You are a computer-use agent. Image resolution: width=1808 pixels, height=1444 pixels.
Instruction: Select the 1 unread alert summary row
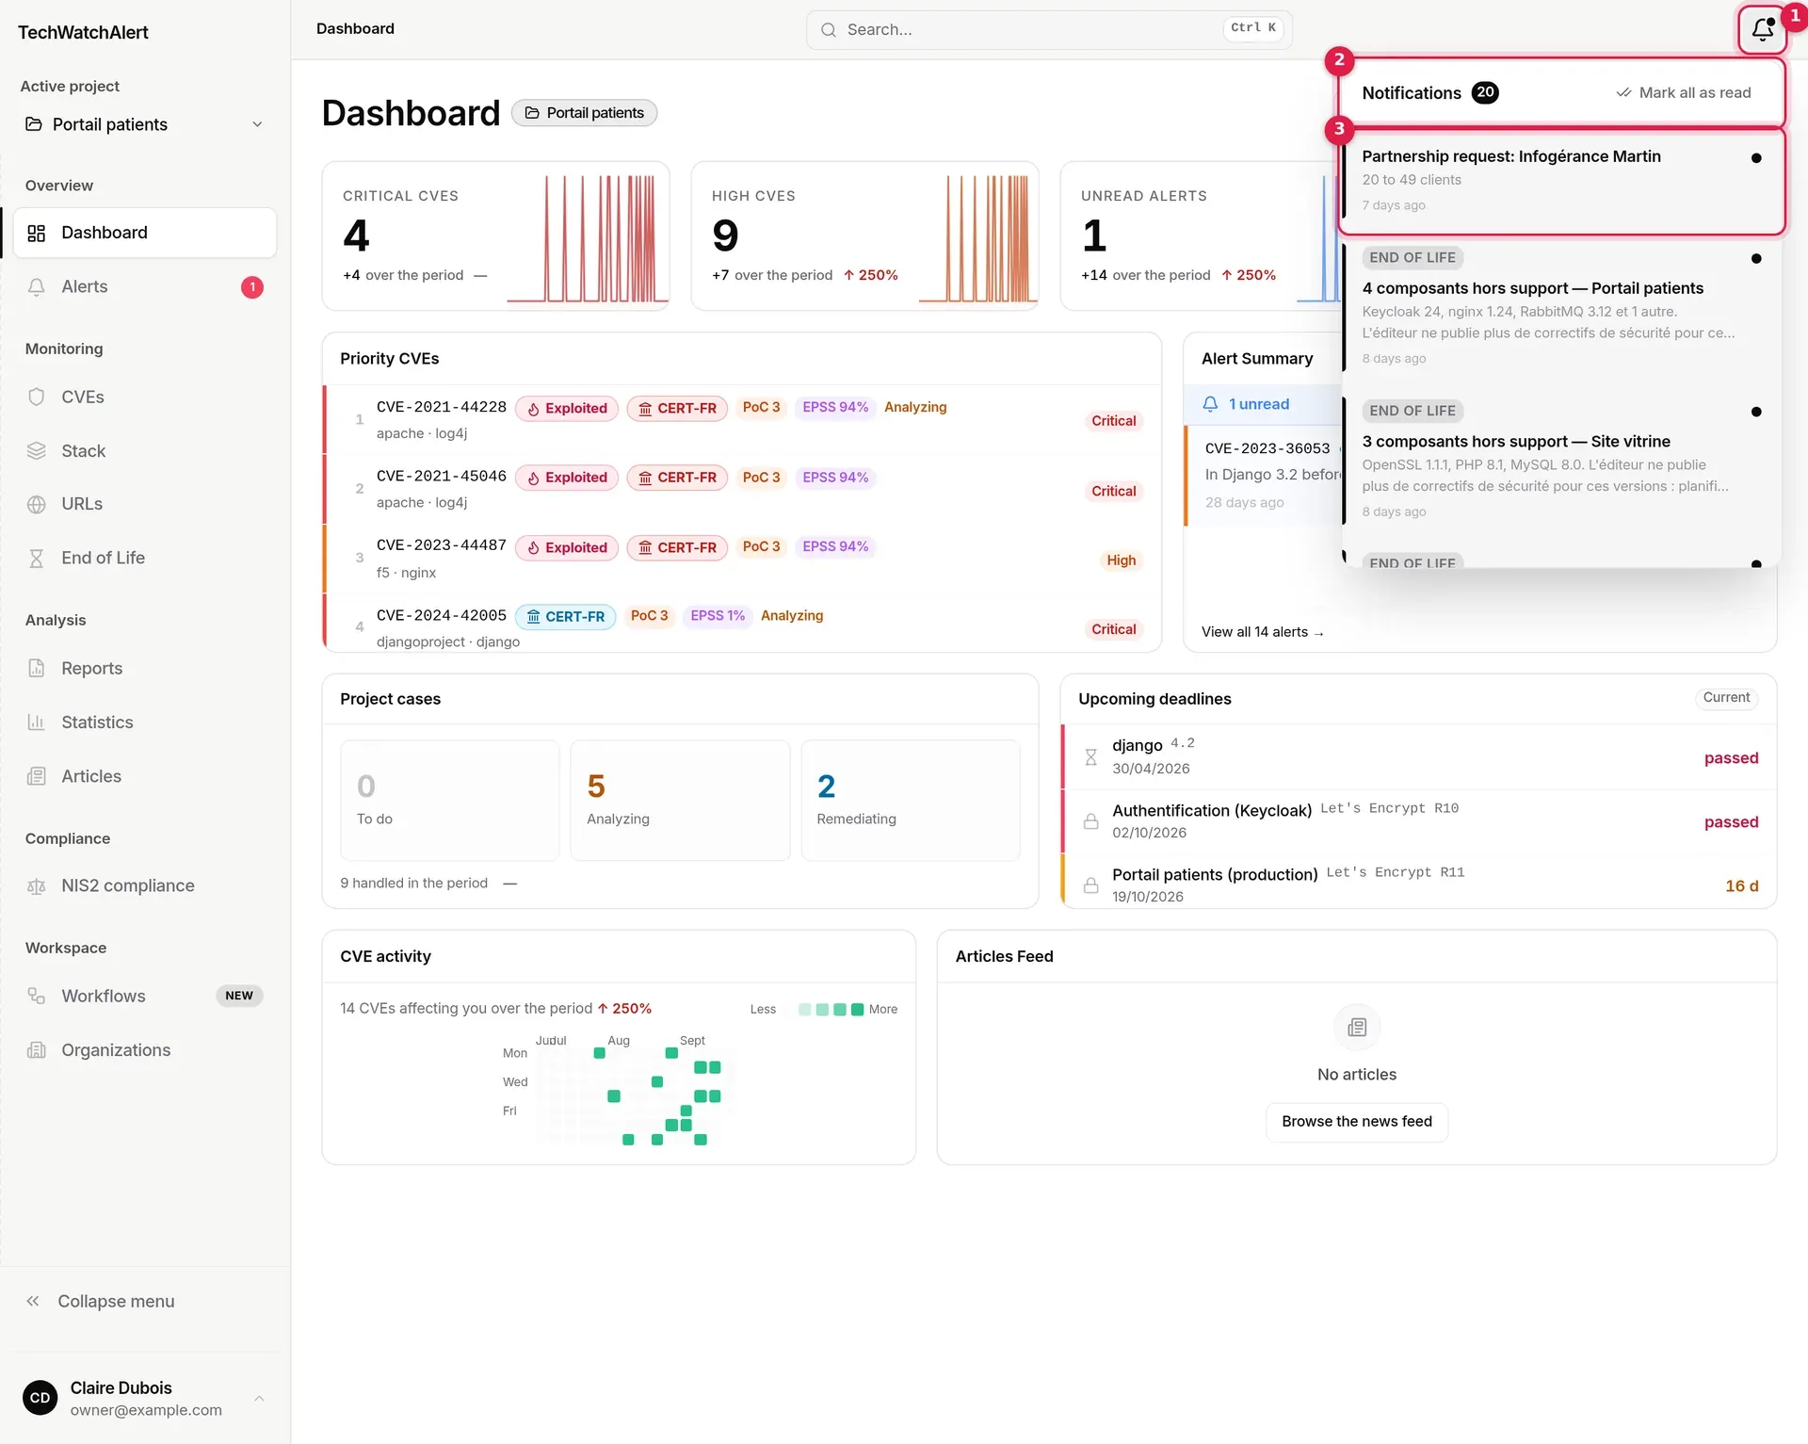coord(1263,405)
